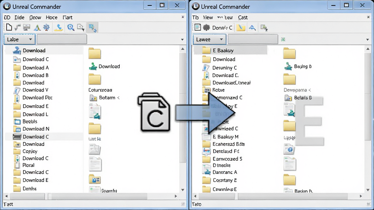Select the E Baakuy M row

pos(220,137)
